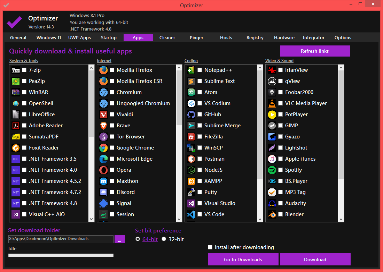
Task: Click the Discord app icon
Action: pyautogui.click(x=103, y=192)
